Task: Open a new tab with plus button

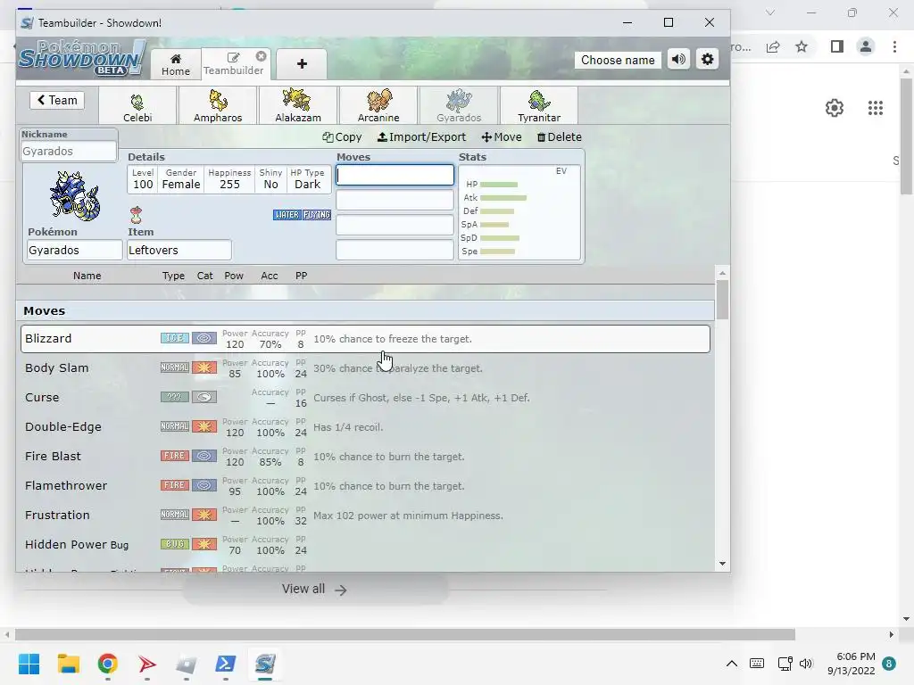Action: tap(302, 64)
